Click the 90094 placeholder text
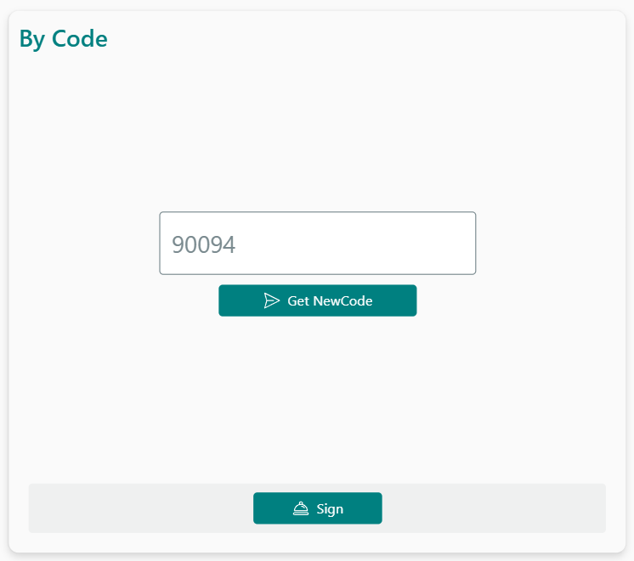Image resolution: width=634 pixels, height=561 pixels. (204, 245)
